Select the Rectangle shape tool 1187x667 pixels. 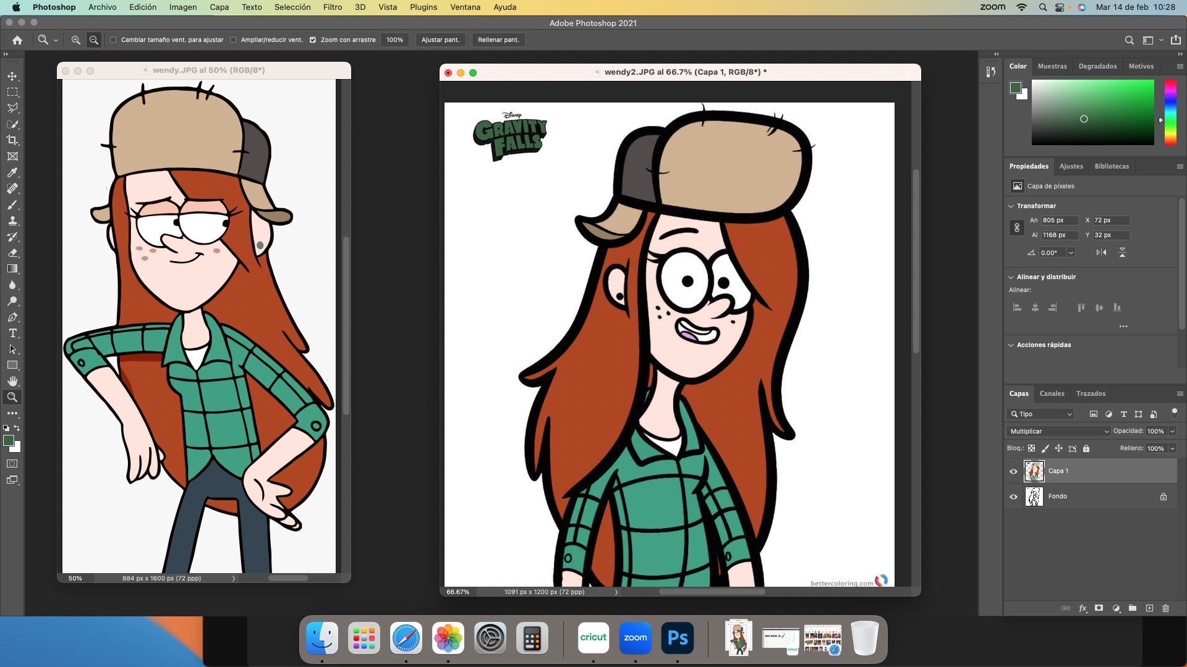coord(12,365)
